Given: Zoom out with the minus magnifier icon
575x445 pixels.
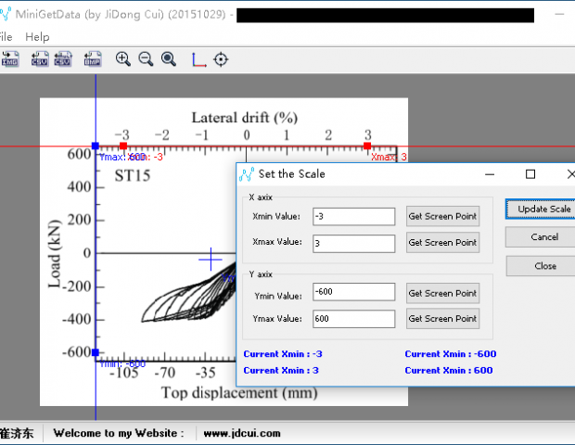Looking at the screenshot, I should [146, 59].
